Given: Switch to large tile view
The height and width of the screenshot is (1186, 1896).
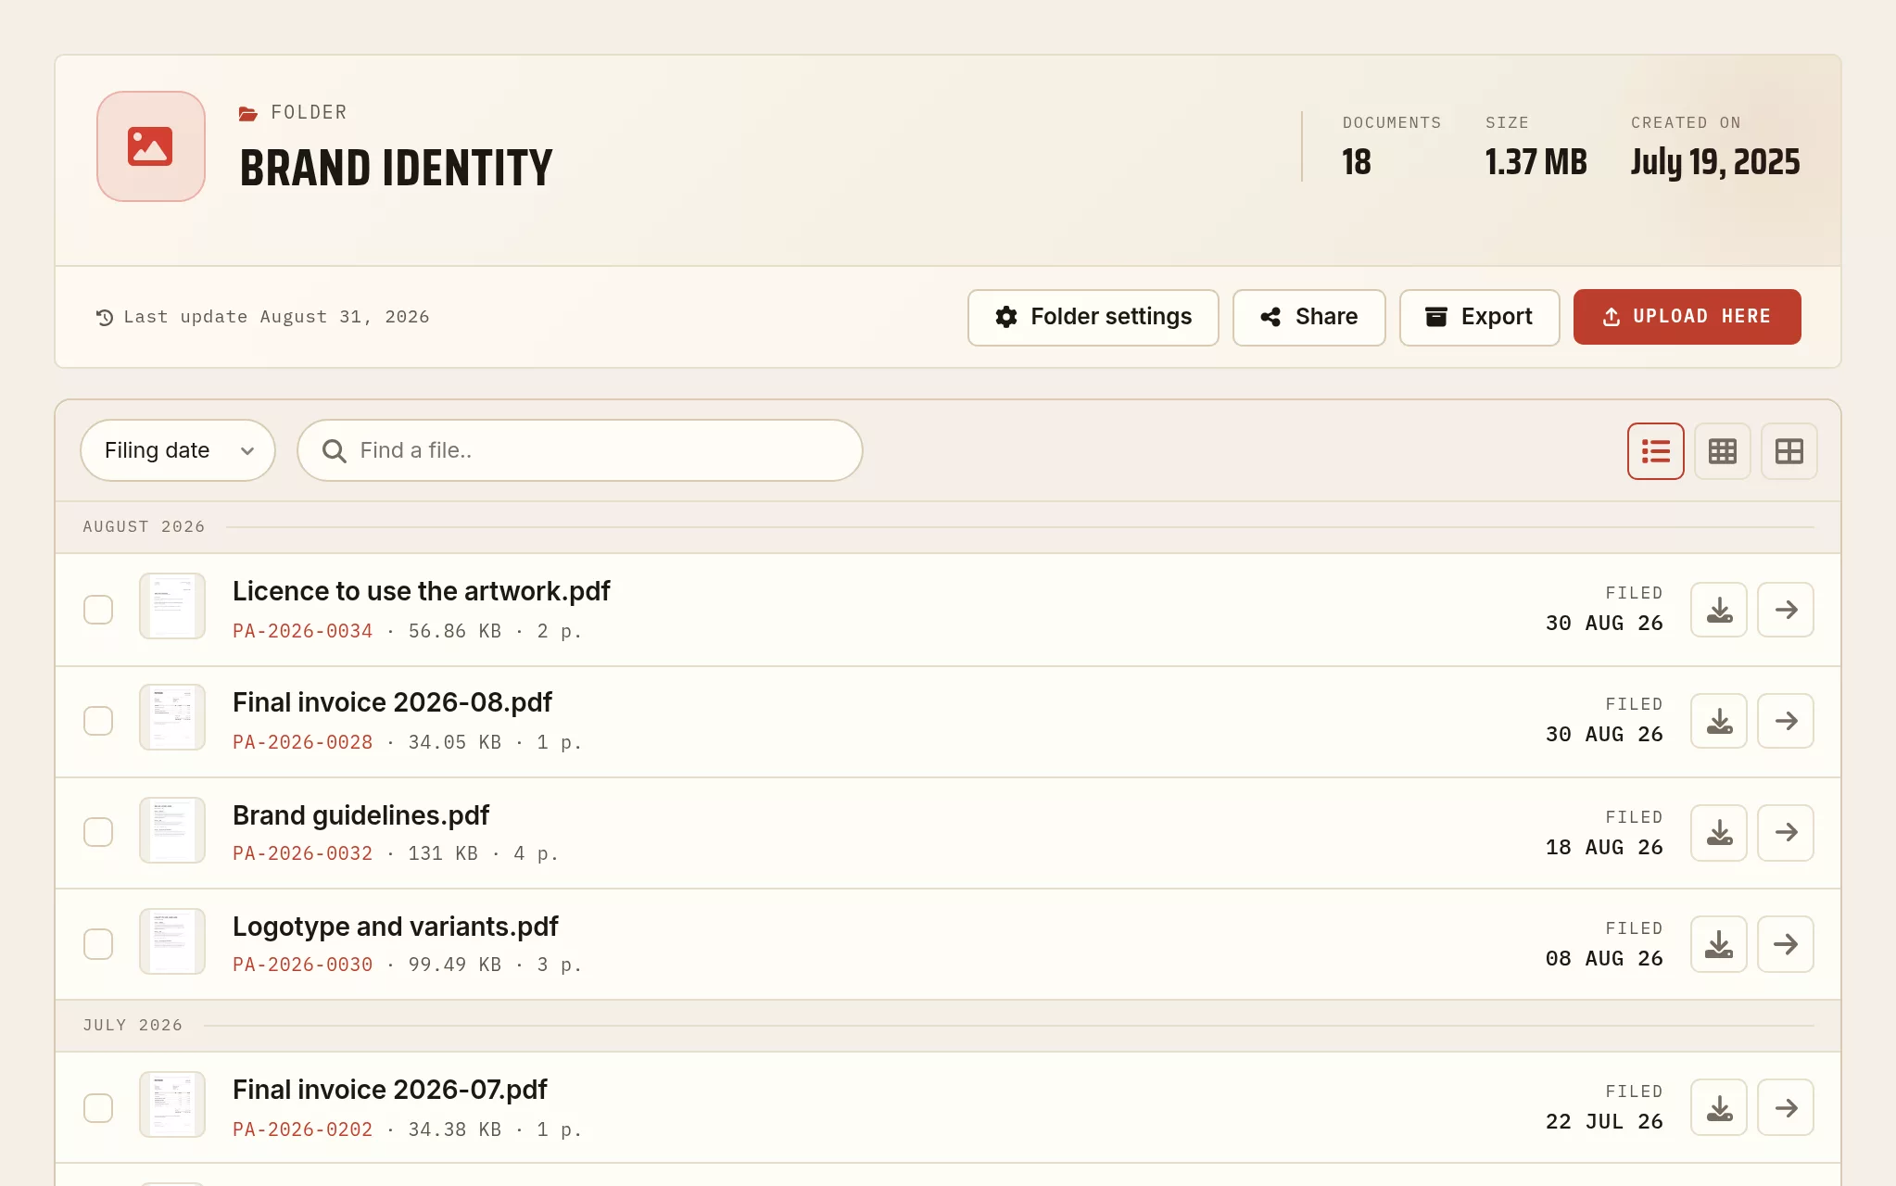Looking at the screenshot, I should click(x=1789, y=451).
